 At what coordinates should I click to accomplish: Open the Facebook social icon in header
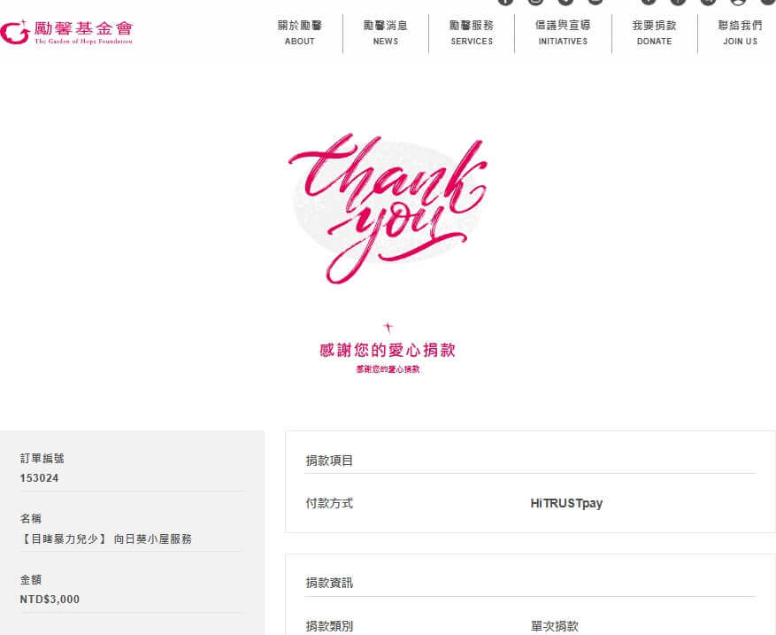tap(505, 2)
